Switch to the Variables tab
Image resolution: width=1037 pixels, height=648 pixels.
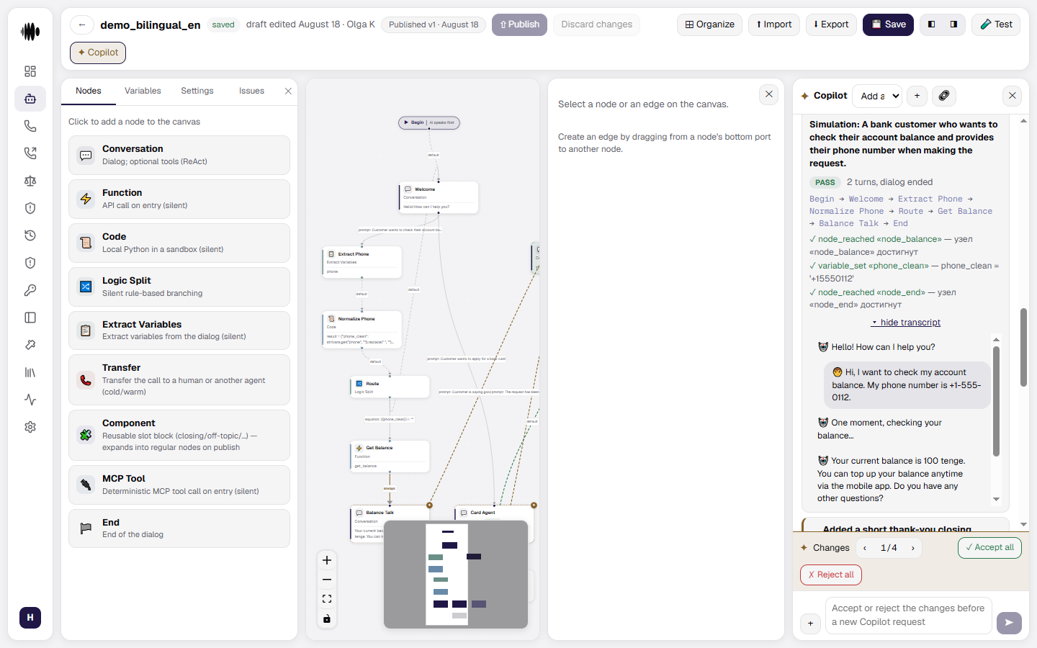point(143,91)
